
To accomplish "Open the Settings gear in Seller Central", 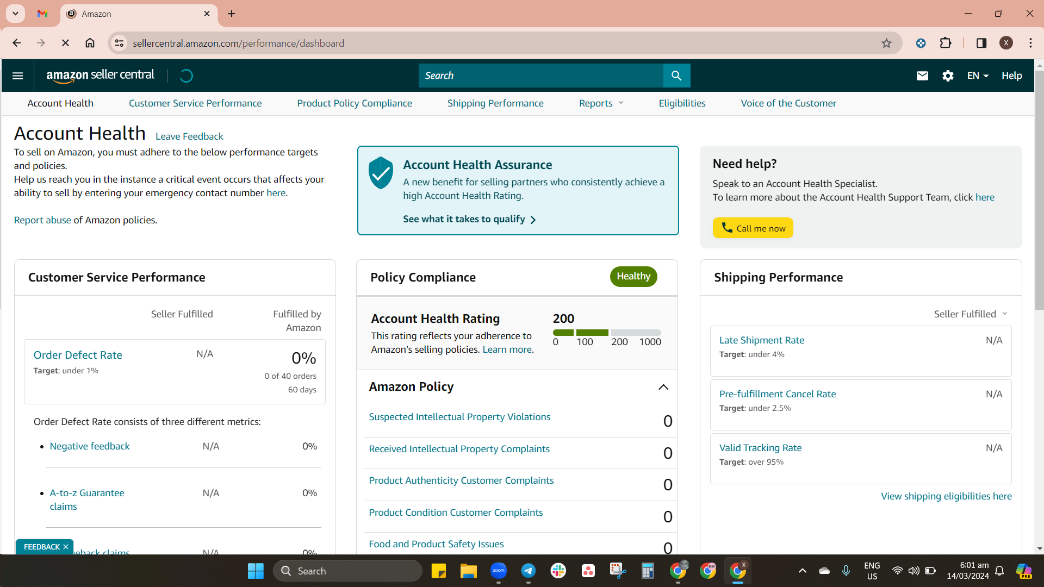I will click(948, 76).
